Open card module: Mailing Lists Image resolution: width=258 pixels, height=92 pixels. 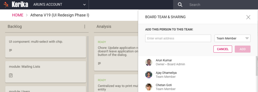46,72
